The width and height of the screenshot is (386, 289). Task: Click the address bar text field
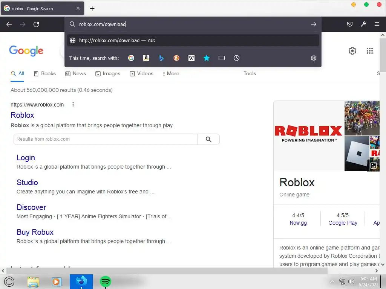(193, 24)
